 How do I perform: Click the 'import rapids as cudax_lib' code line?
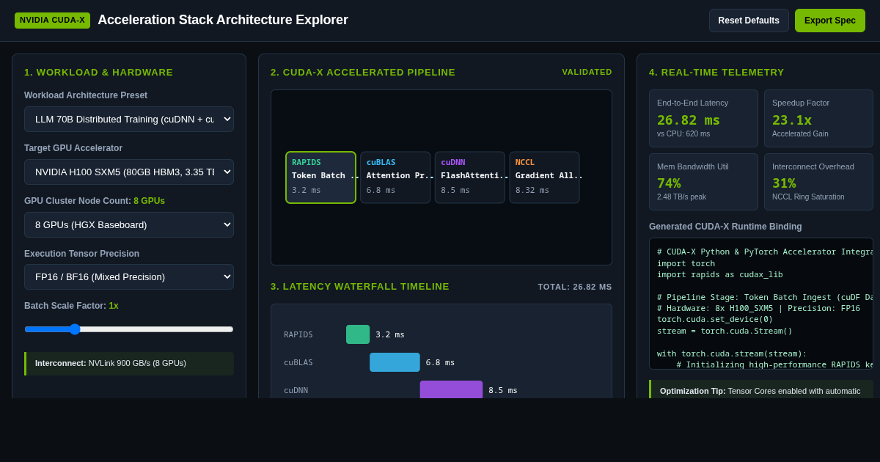(x=720, y=275)
